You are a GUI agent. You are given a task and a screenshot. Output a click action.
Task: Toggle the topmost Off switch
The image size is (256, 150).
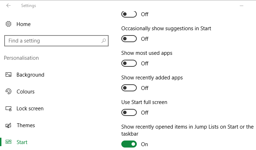click(129, 14)
